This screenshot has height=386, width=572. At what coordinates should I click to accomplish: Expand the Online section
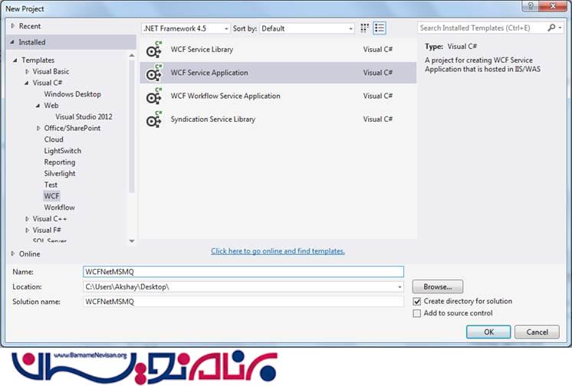13,254
